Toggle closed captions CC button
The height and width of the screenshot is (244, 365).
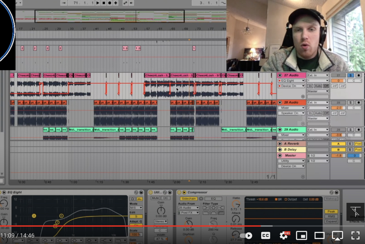pyautogui.click(x=265, y=235)
